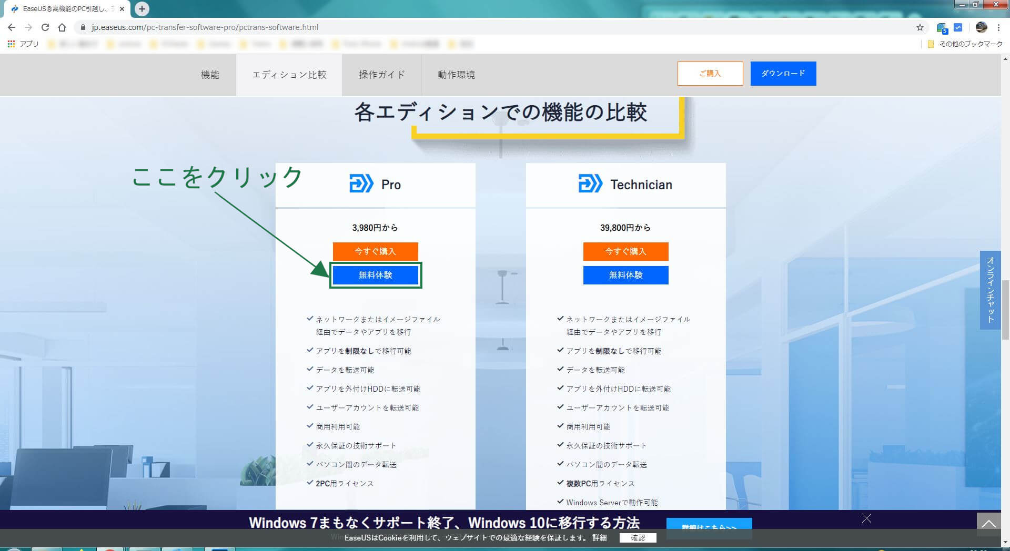Reload the page with refresh icon

click(45, 27)
